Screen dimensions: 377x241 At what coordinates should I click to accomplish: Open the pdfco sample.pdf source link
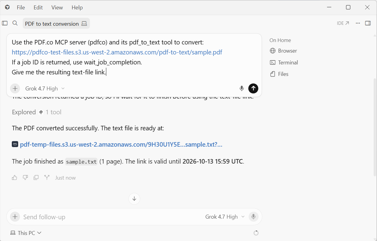tap(117, 52)
